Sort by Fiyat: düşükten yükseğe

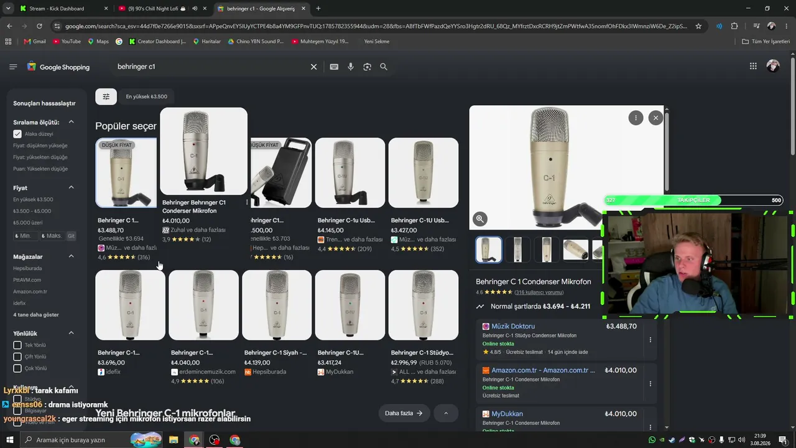point(40,146)
